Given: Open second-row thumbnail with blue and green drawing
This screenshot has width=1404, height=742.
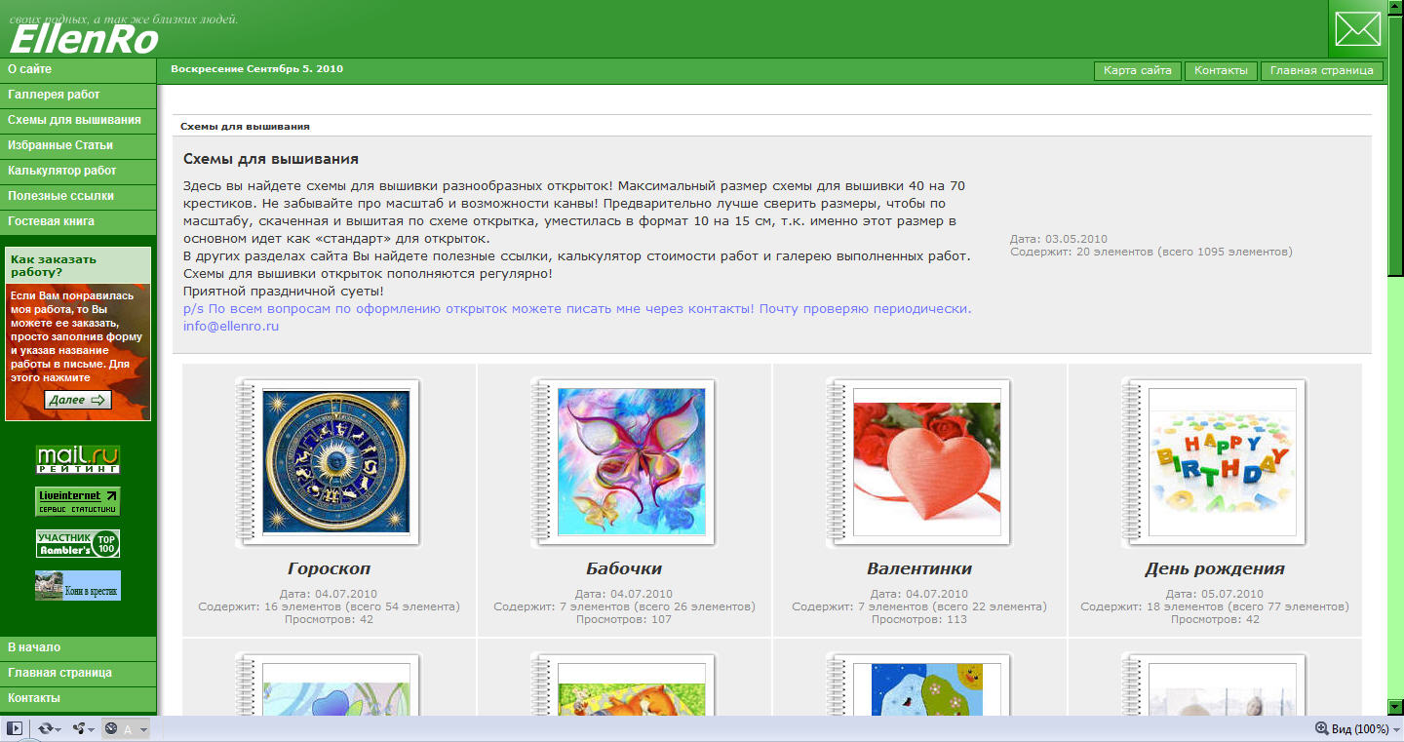Looking at the screenshot, I should coord(927,690).
